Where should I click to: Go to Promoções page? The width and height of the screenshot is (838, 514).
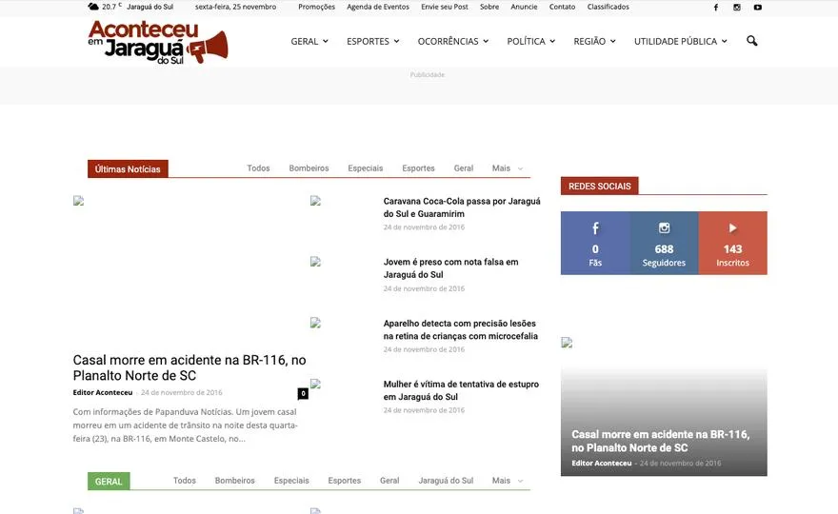316,7
